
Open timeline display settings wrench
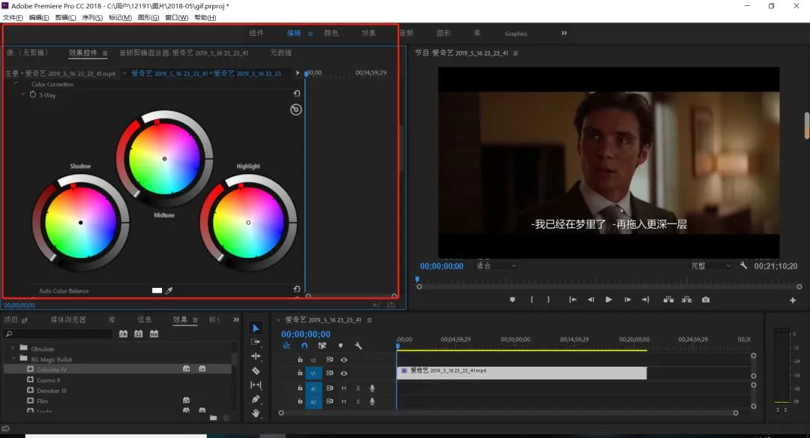[358, 346]
